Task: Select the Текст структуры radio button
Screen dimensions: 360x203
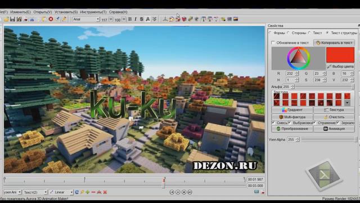Action: point(327,33)
